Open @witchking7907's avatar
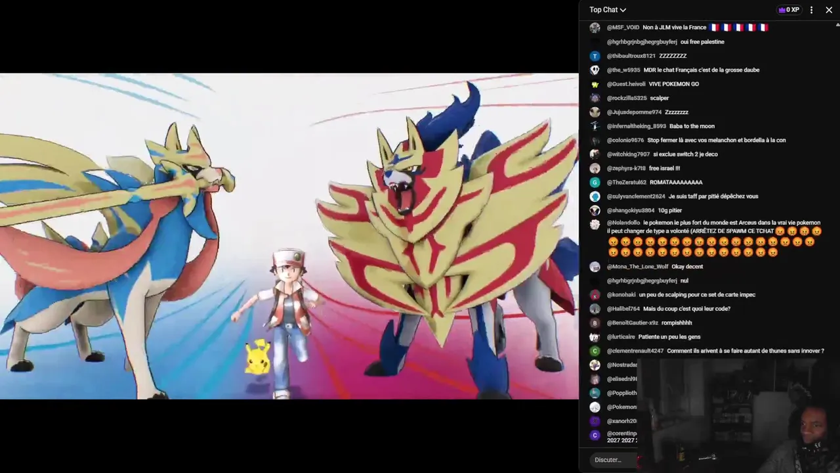The image size is (840, 473). click(595, 154)
